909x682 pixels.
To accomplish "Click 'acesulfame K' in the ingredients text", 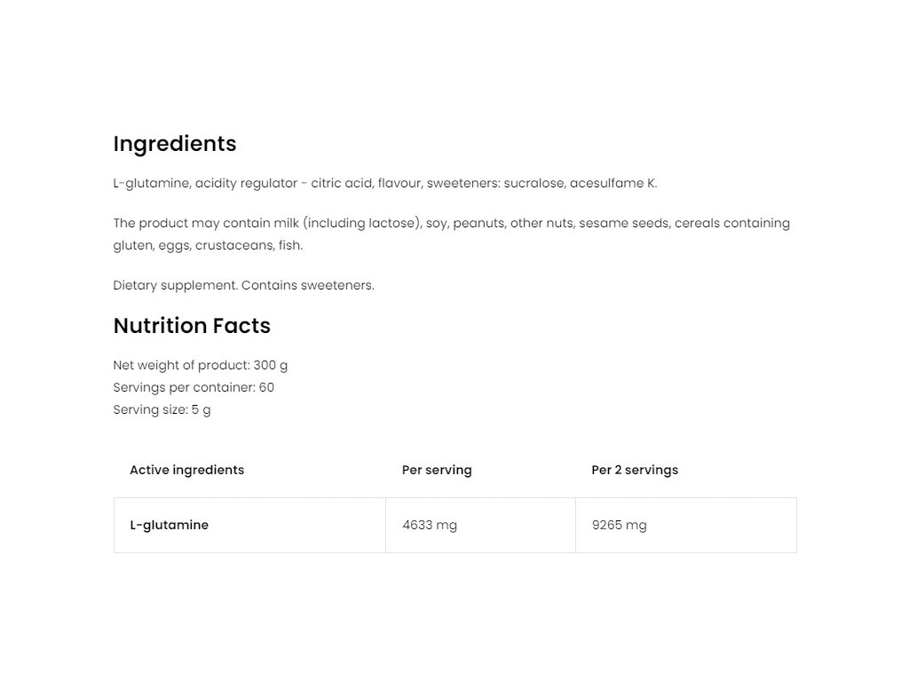I will 613,183.
